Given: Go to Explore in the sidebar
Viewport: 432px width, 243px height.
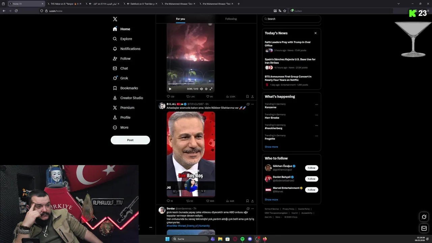Looking at the screenshot, I should click(123, 39).
